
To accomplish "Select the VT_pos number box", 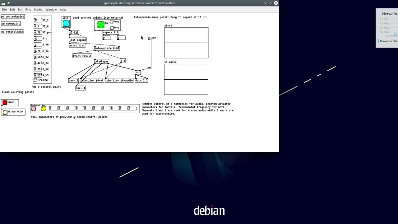I will (x=38, y=32).
